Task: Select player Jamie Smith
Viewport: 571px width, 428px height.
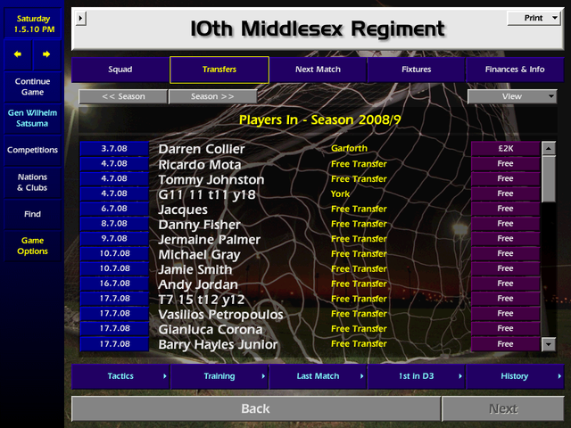Action: 195,269
